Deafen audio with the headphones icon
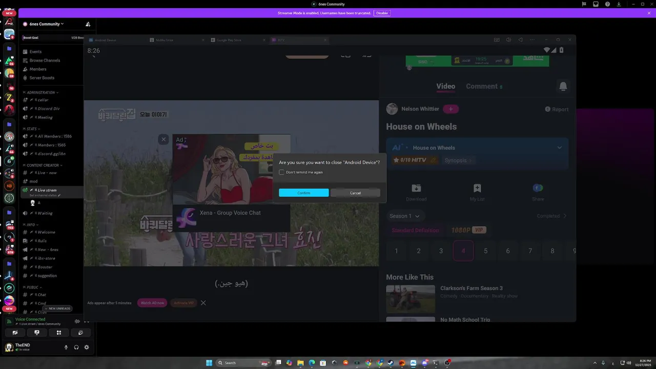The width and height of the screenshot is (656, 369). [x=76, y=347]
